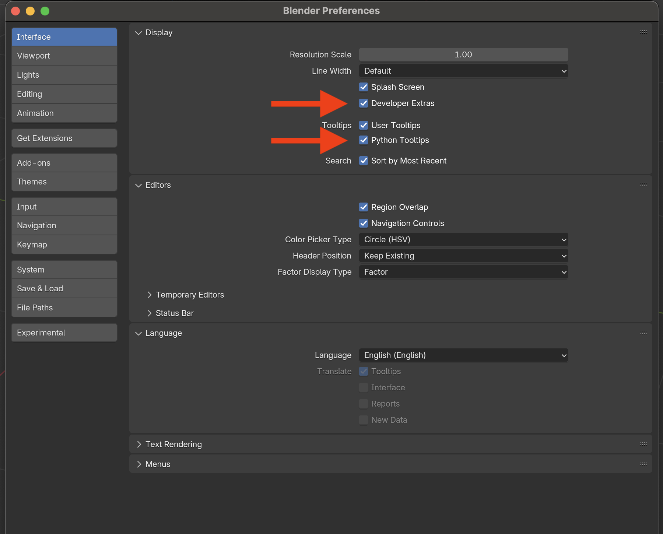The width and height of the screenshot is (663, 534).
Task: Open the Header Position dropdown
Action: point(463,256)
